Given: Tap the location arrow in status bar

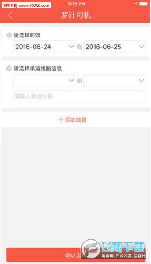Looking at the screenshot, I should [x=136, y=4].
